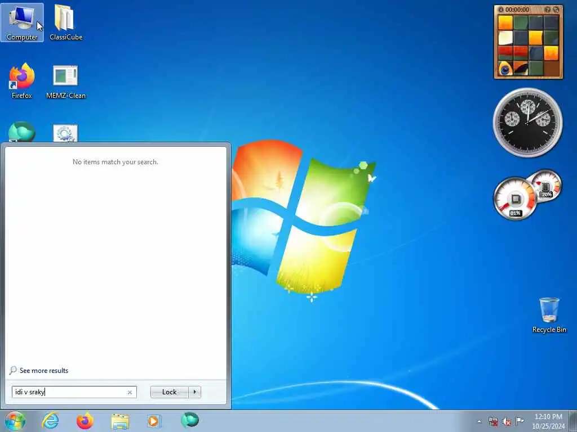Launch the Firefox desktop shortcut
The image size is (577, 432).
point(22,81)
